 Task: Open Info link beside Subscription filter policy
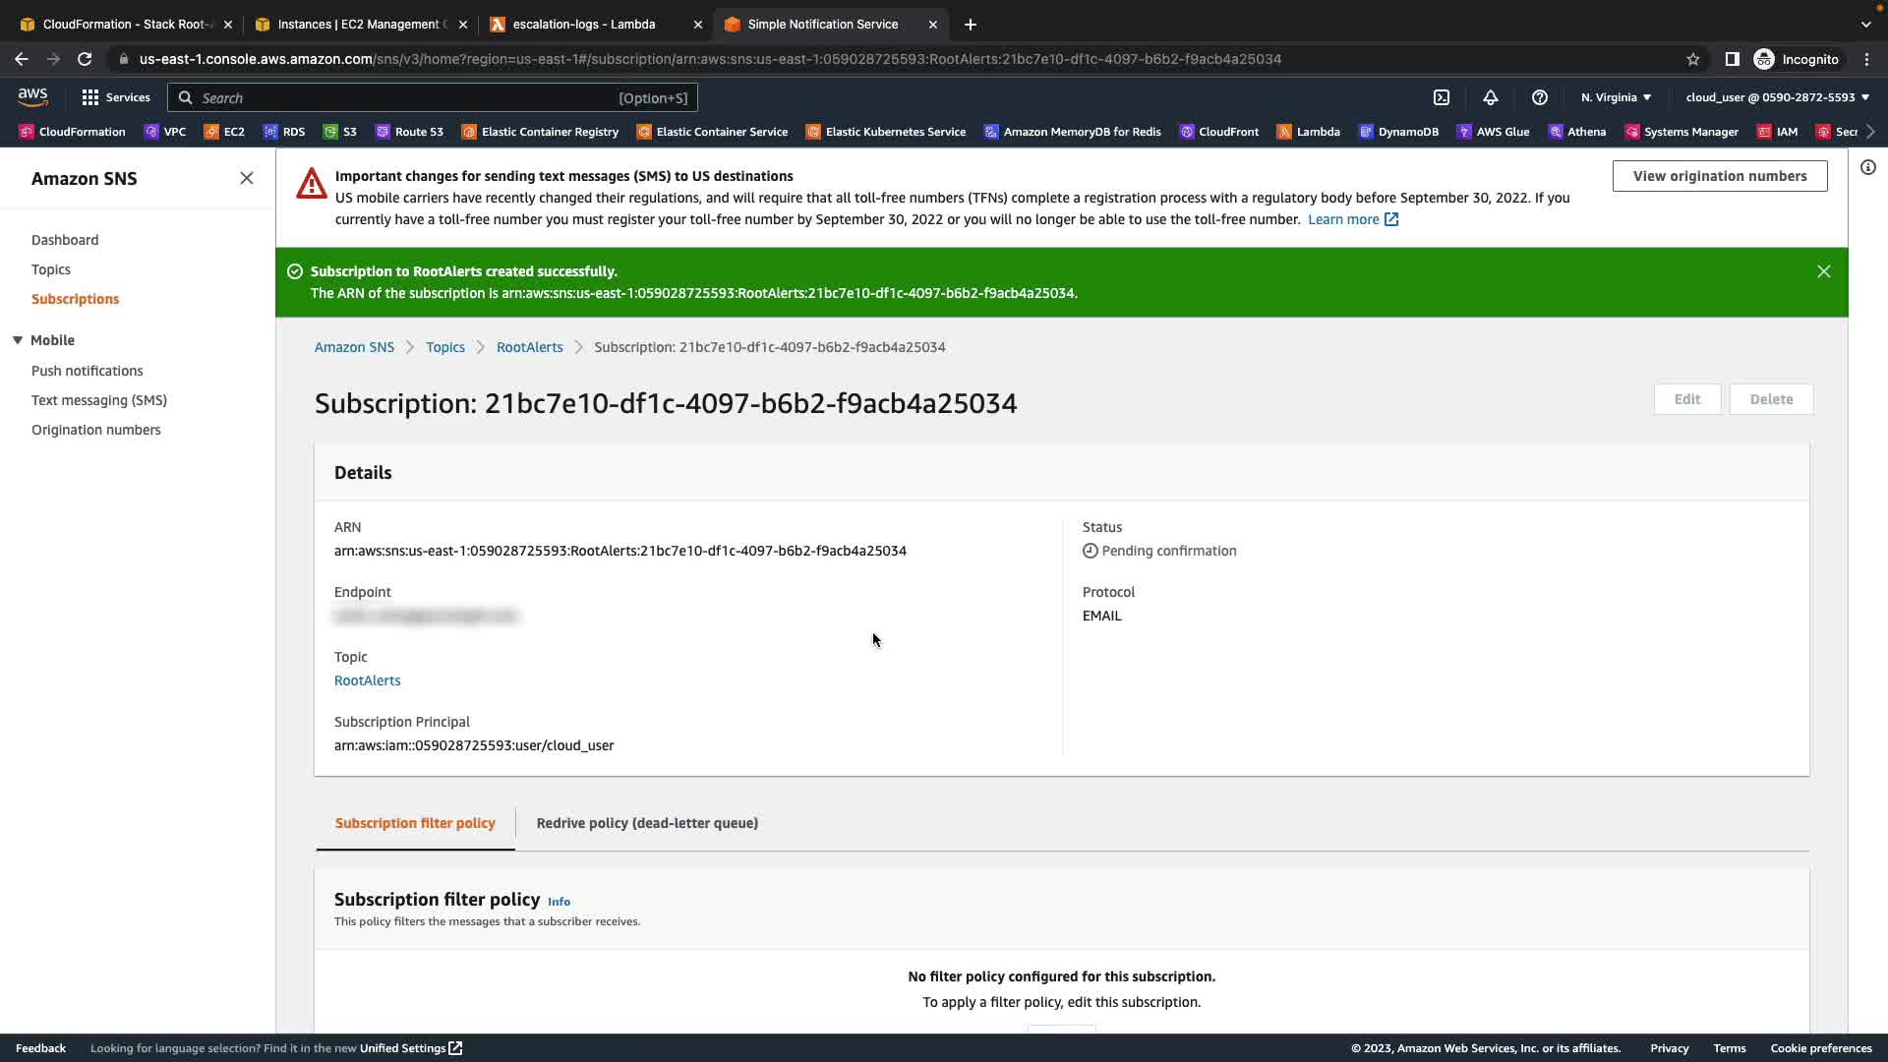tap(559, 902)
